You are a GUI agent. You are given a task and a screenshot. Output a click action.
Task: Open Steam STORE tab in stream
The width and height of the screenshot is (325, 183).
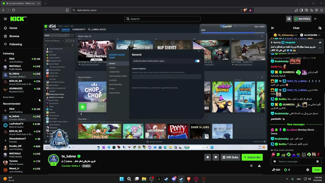point(56,29)
